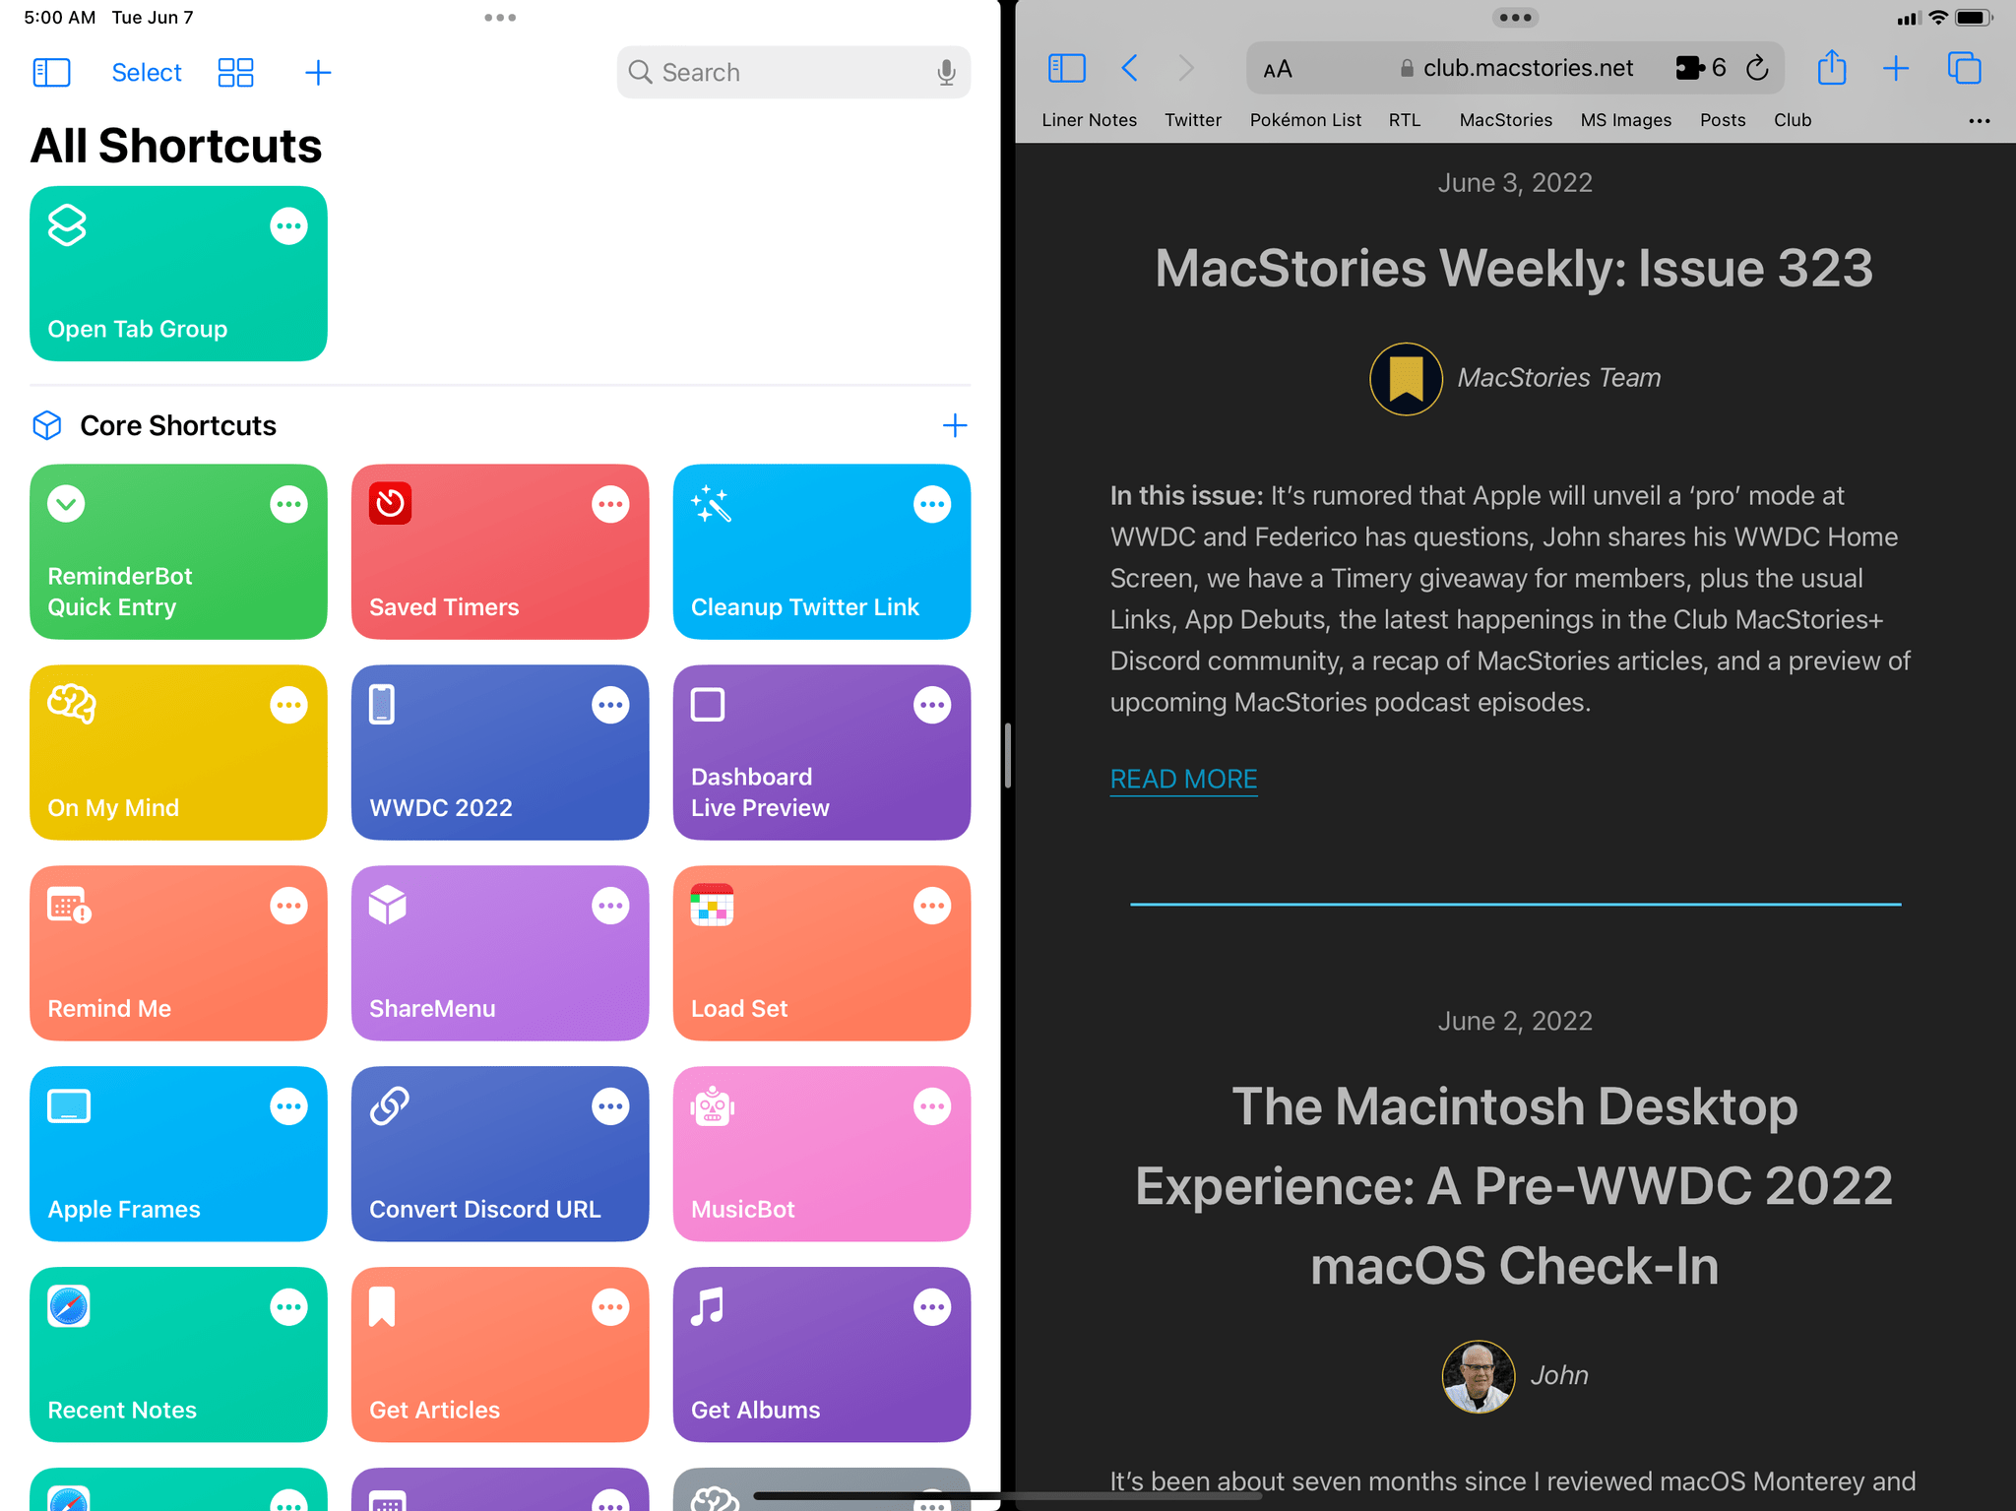Viewport: 2016px width, 1511px height.
Task: Open the Apple Frames shortcut
Action: (x=178, y=1153)
